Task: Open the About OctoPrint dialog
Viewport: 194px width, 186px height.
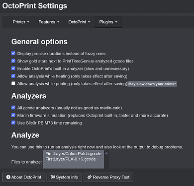Action: pos(24,177)
